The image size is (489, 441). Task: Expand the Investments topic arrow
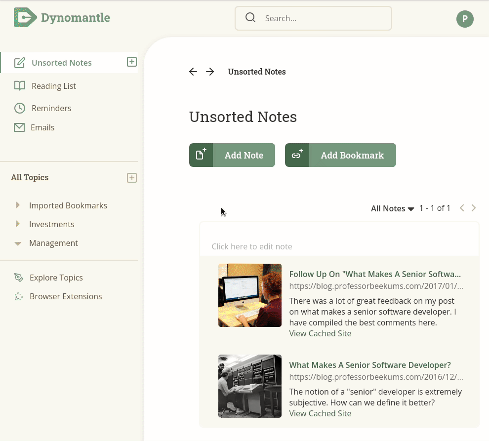[18, 224]
